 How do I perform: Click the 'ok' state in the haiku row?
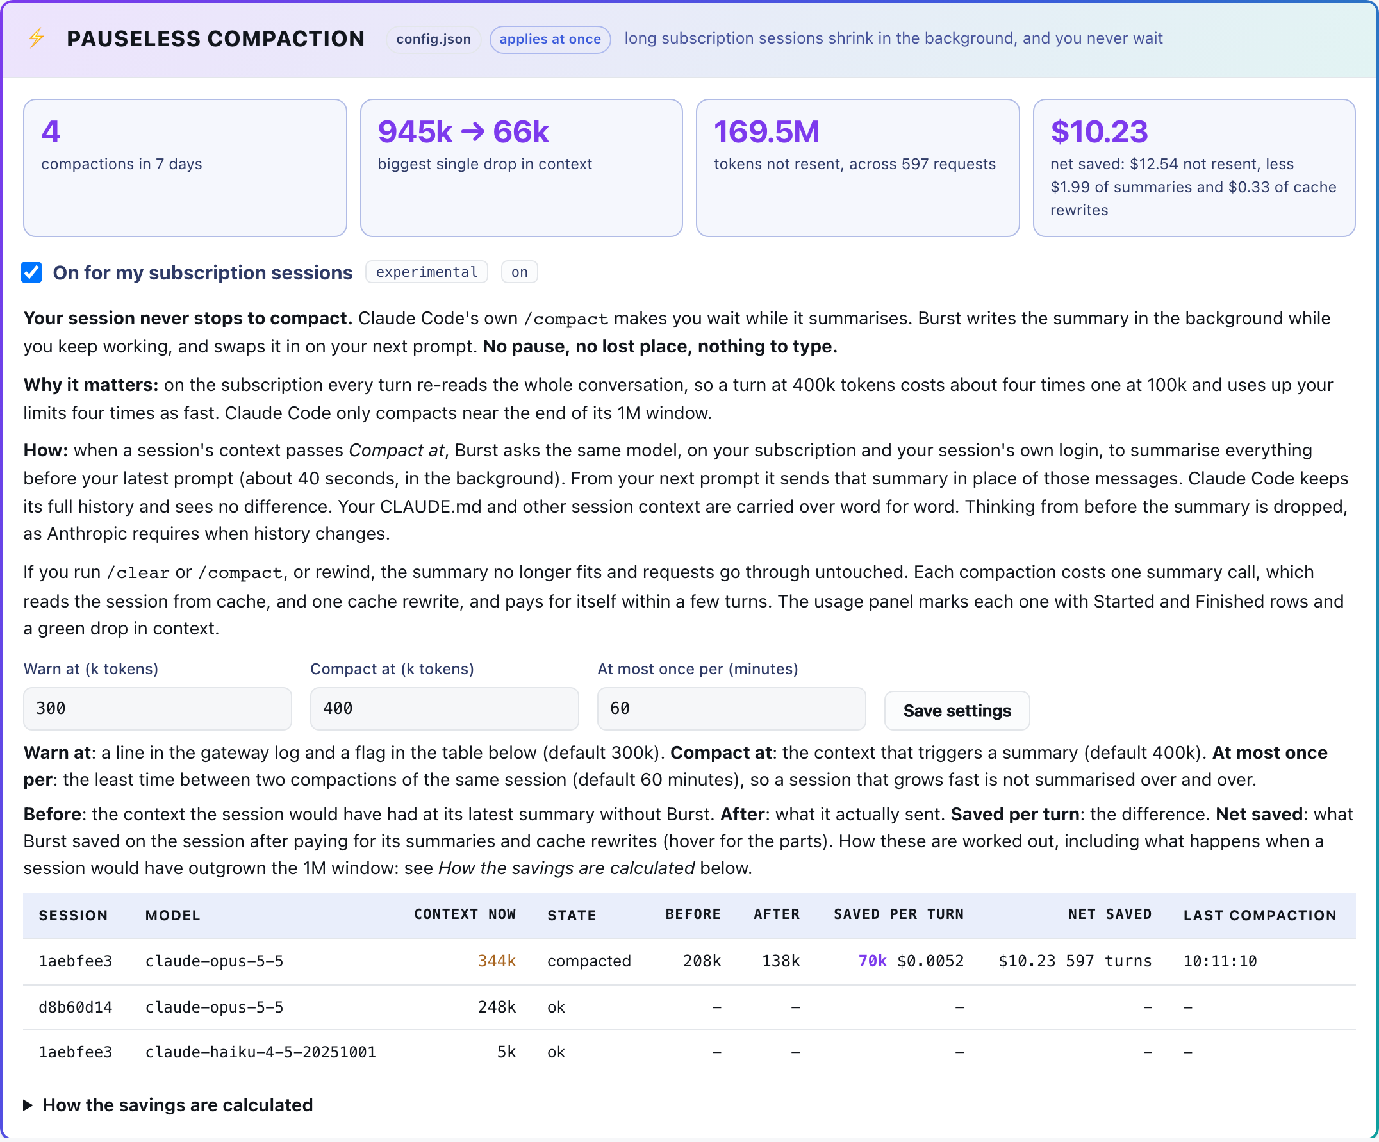pos(556,1052)
